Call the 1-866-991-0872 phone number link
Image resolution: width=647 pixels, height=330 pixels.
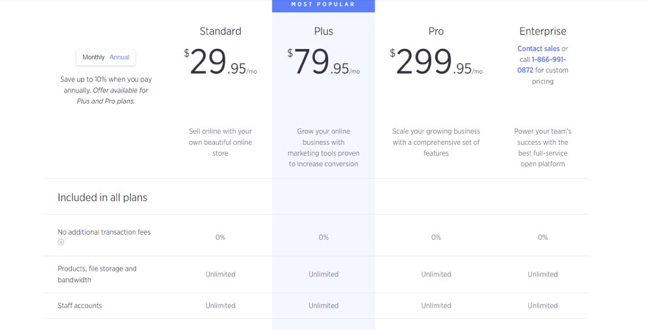542,65
